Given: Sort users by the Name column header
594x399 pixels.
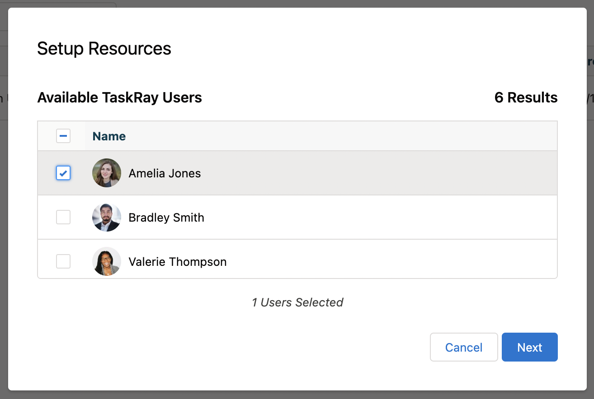Looking at the screenshot, I should pyautogui.click(x=108, y=136).
